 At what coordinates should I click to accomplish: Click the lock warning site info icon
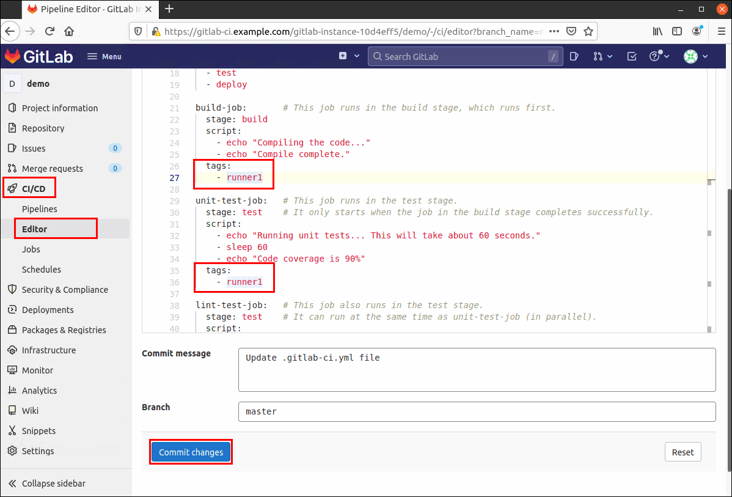point(156,31)
